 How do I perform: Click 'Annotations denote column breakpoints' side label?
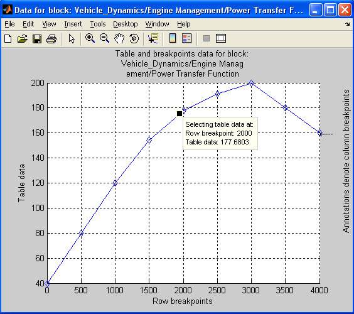(x=346, y=161)
